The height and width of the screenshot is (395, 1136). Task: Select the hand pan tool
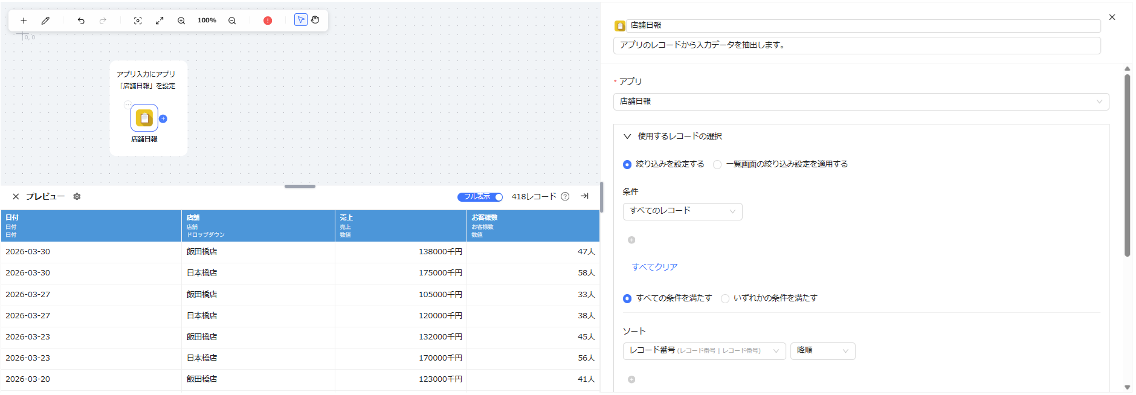(315, 20)
